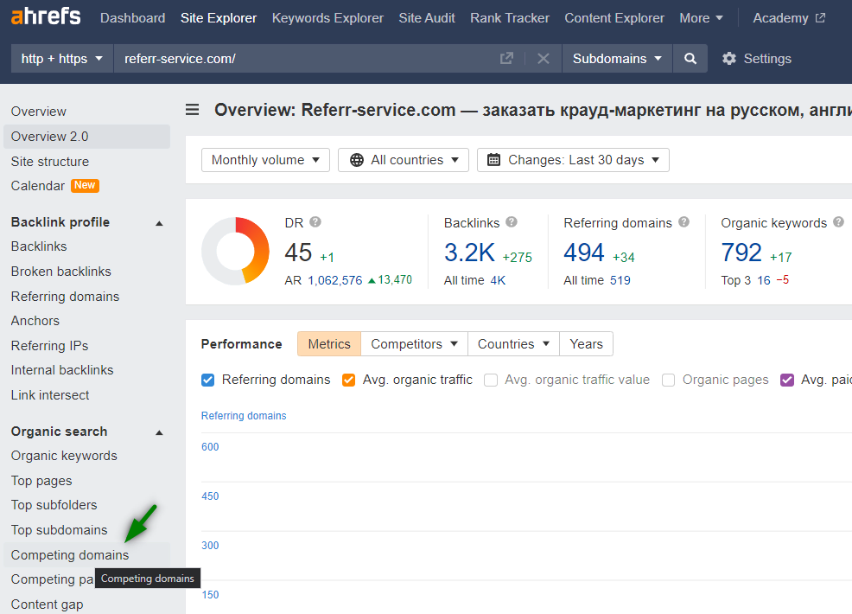This screenshot has width=852, height=614.
Task: Open the Countries dropdown tab
Action: coord(513,343)
